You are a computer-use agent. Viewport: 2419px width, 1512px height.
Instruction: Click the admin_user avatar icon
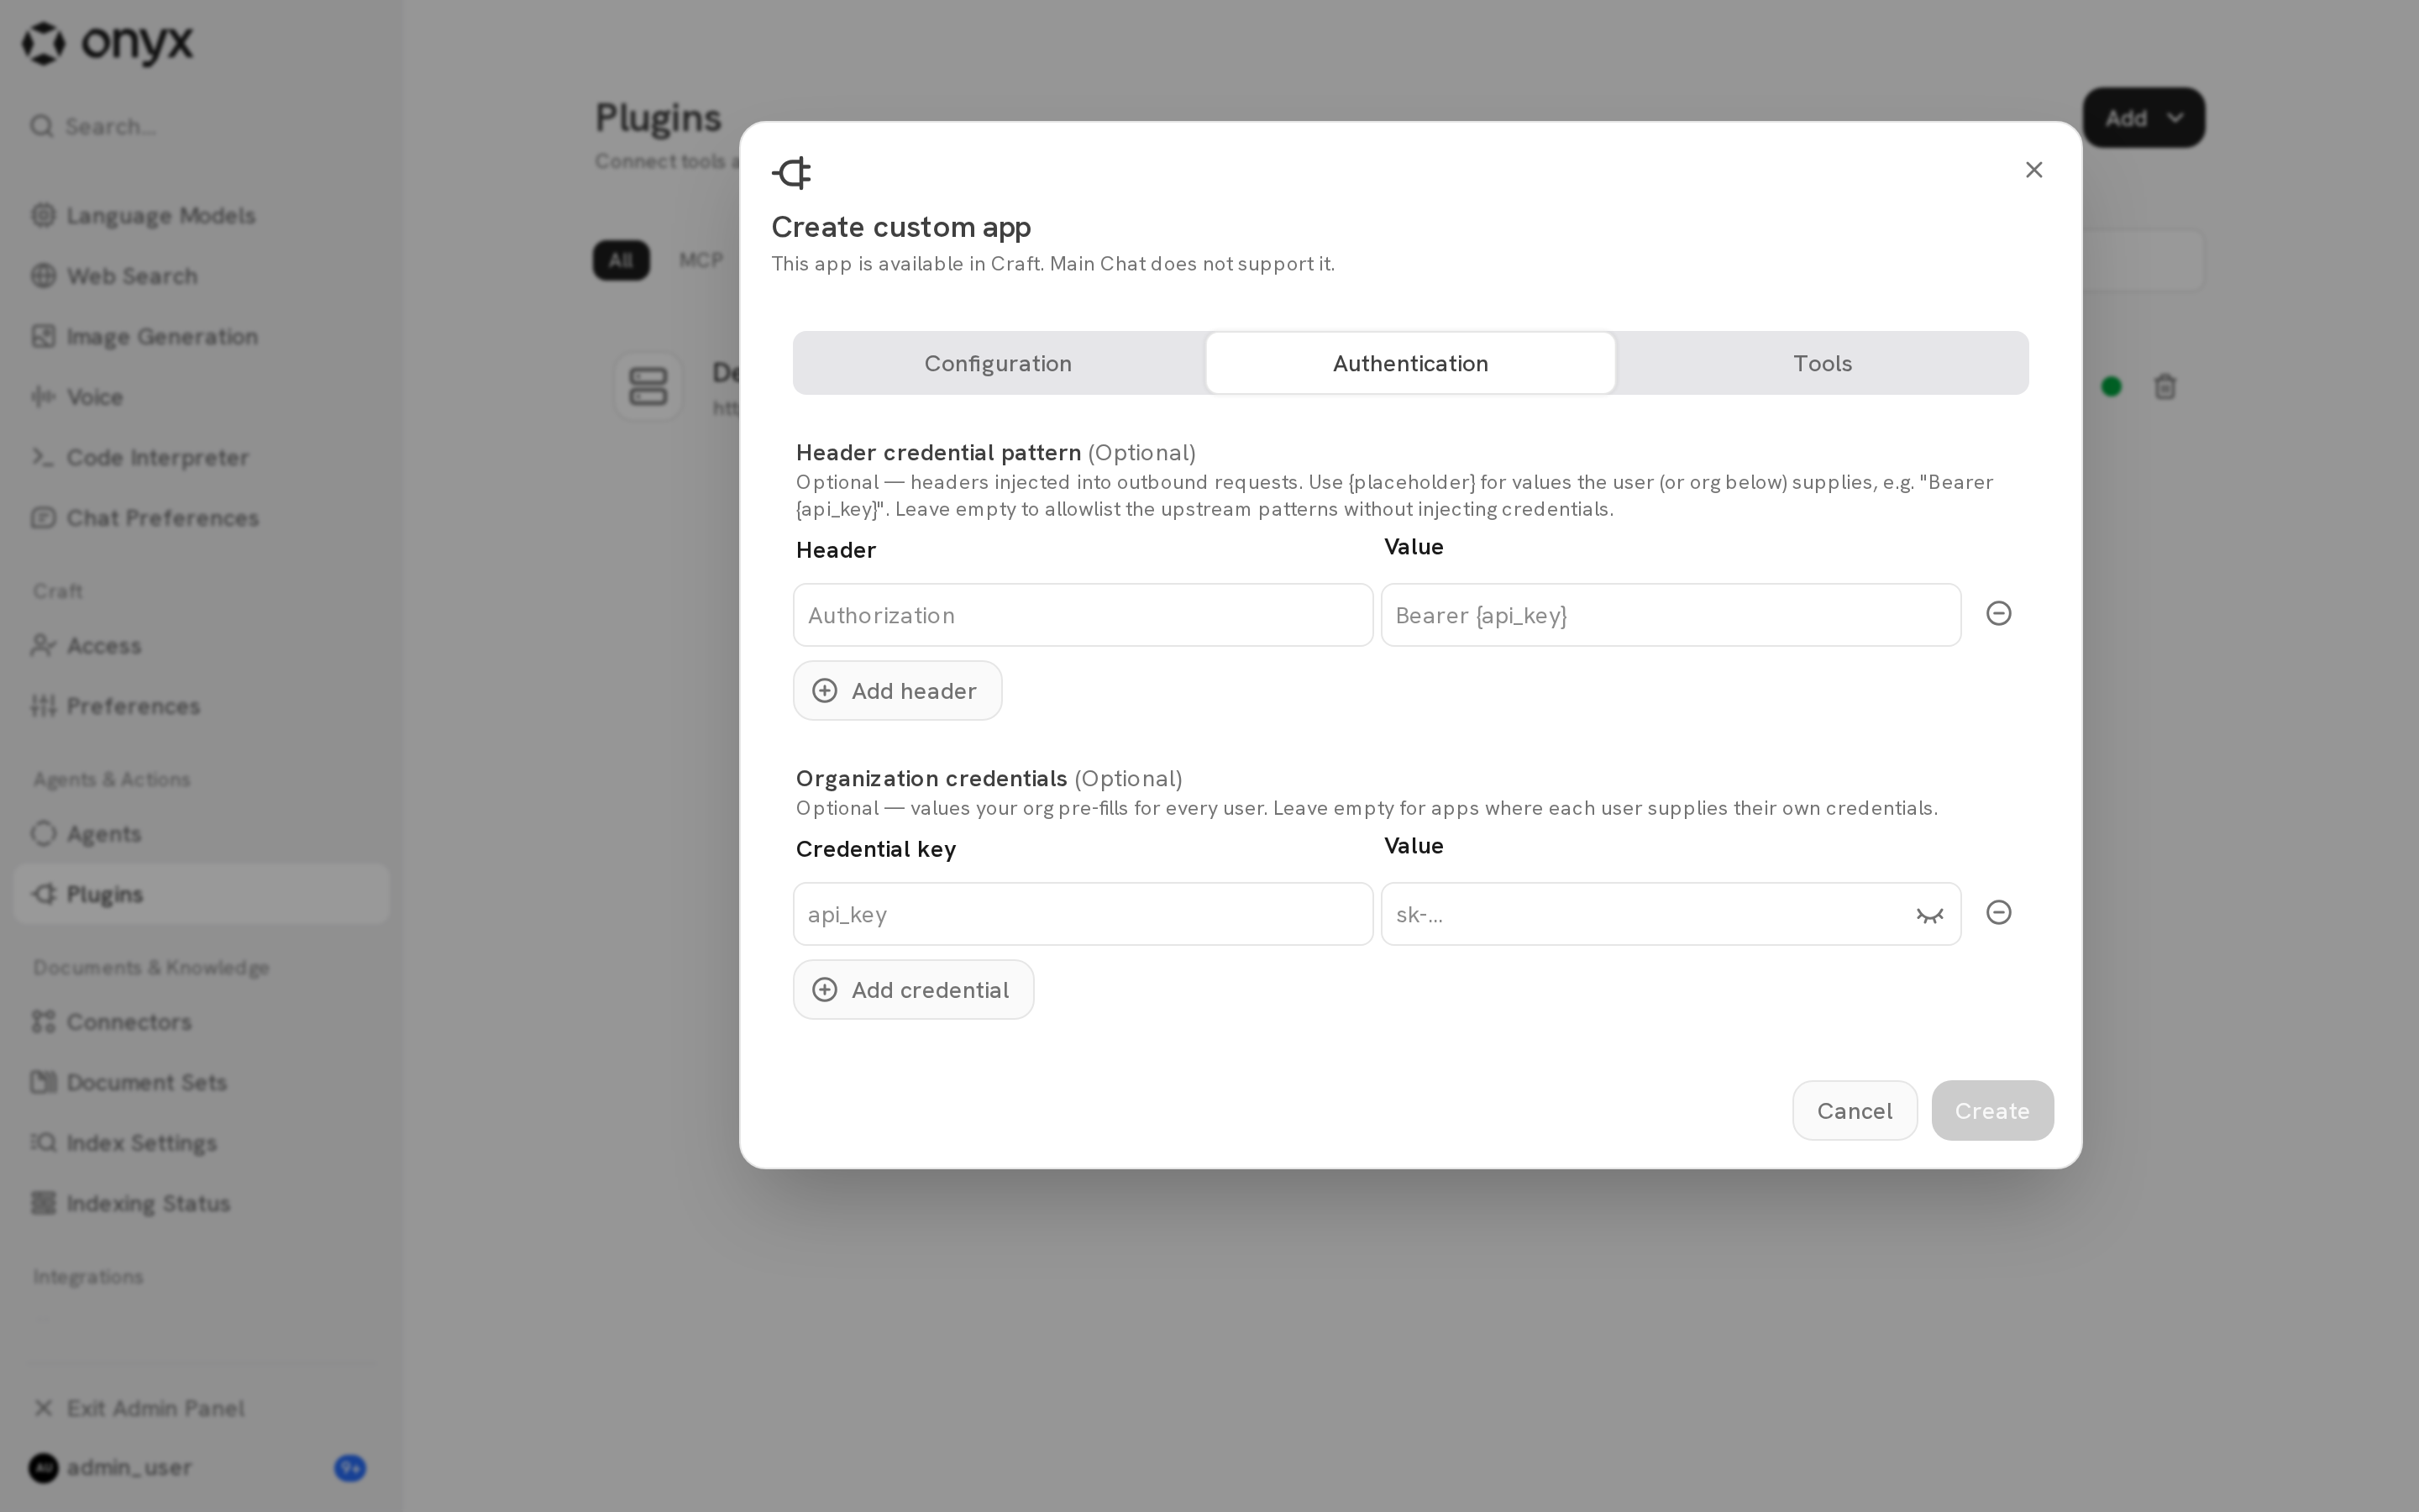pyautogui.click(x=43, y=1468)
